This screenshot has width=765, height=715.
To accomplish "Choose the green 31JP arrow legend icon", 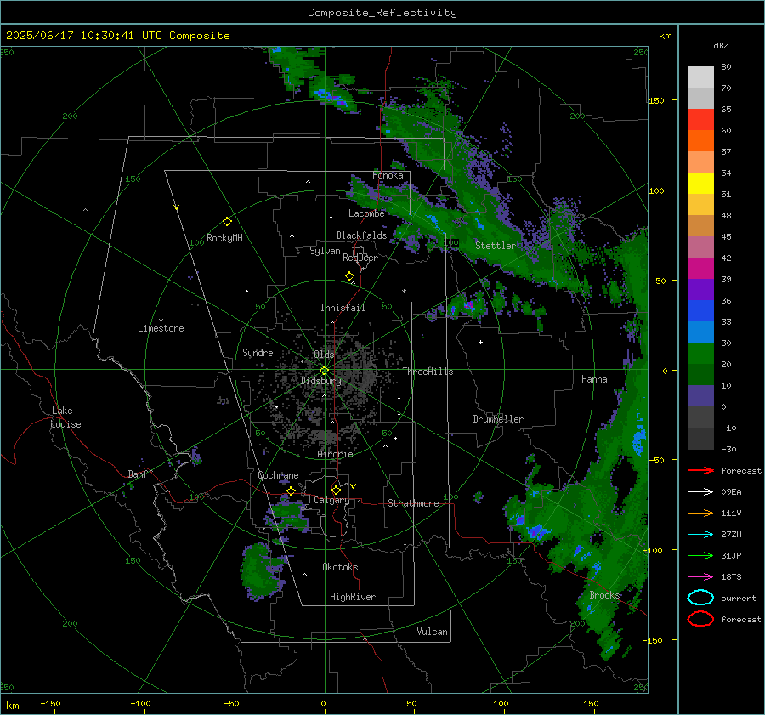I will click(700, 555).
